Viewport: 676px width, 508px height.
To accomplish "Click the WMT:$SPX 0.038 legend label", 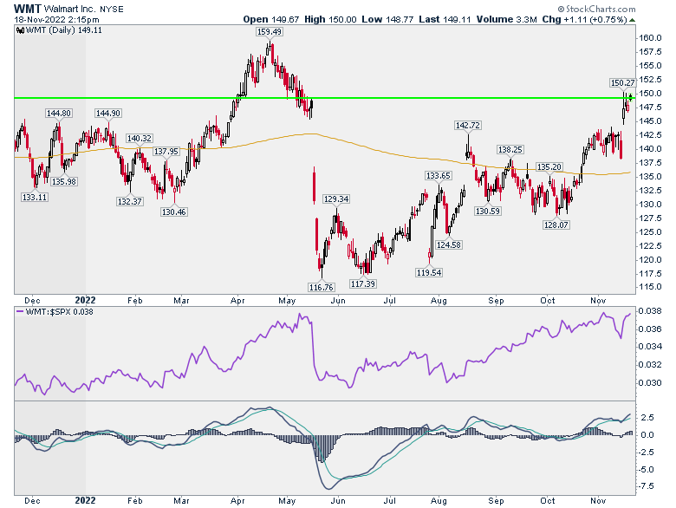I will [x=60, y=311].
